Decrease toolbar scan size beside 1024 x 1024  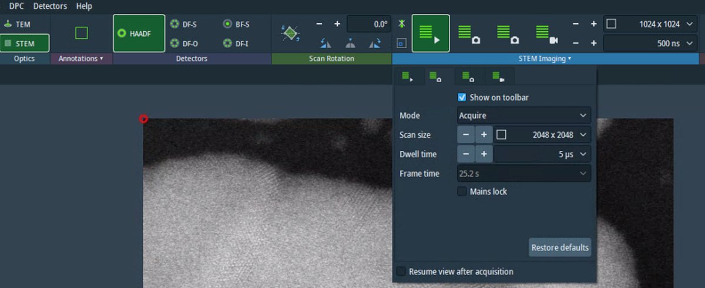(576, 24)
